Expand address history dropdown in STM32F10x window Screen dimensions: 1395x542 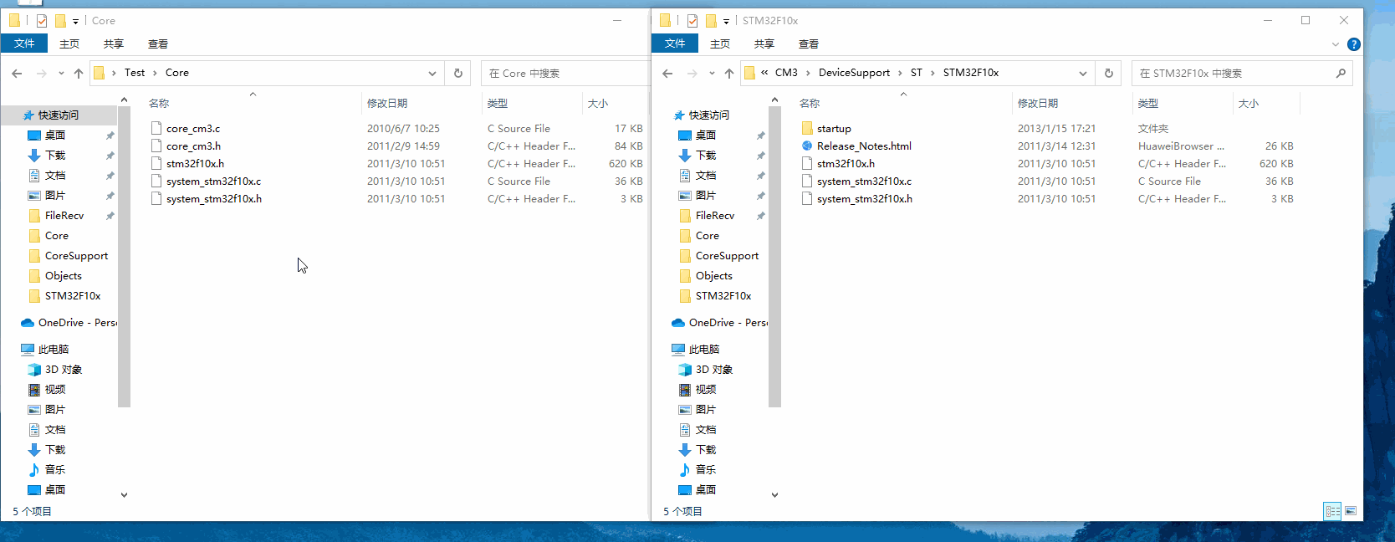click(x=1083, y=74)
